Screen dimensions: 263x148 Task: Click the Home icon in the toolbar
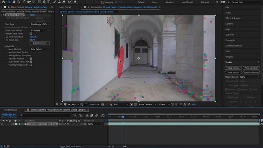coord(4,2)
